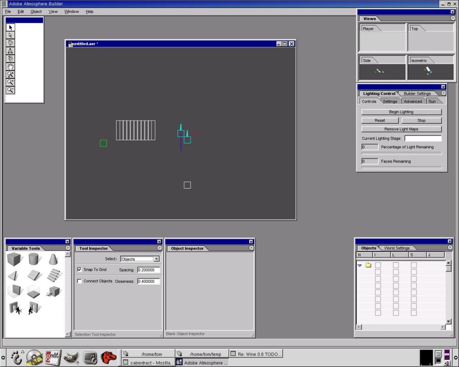Select the Zoom Out magnifier tool
The height and width of the screenshot is (367, 459).
coord(10,90)
